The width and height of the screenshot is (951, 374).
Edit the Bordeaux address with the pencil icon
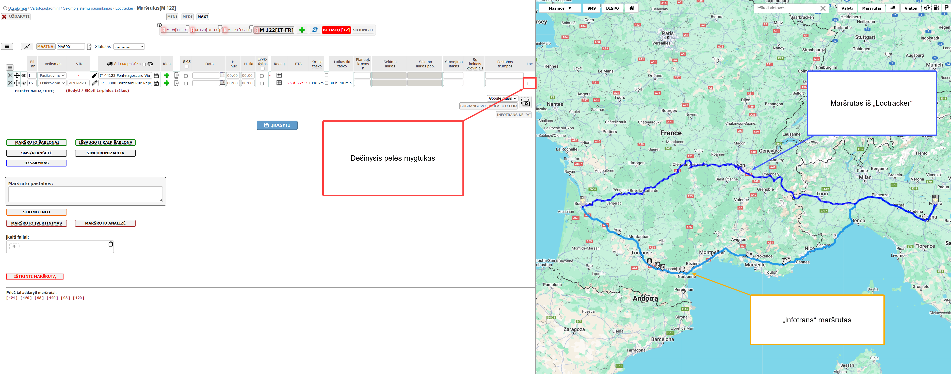[94, 83]
